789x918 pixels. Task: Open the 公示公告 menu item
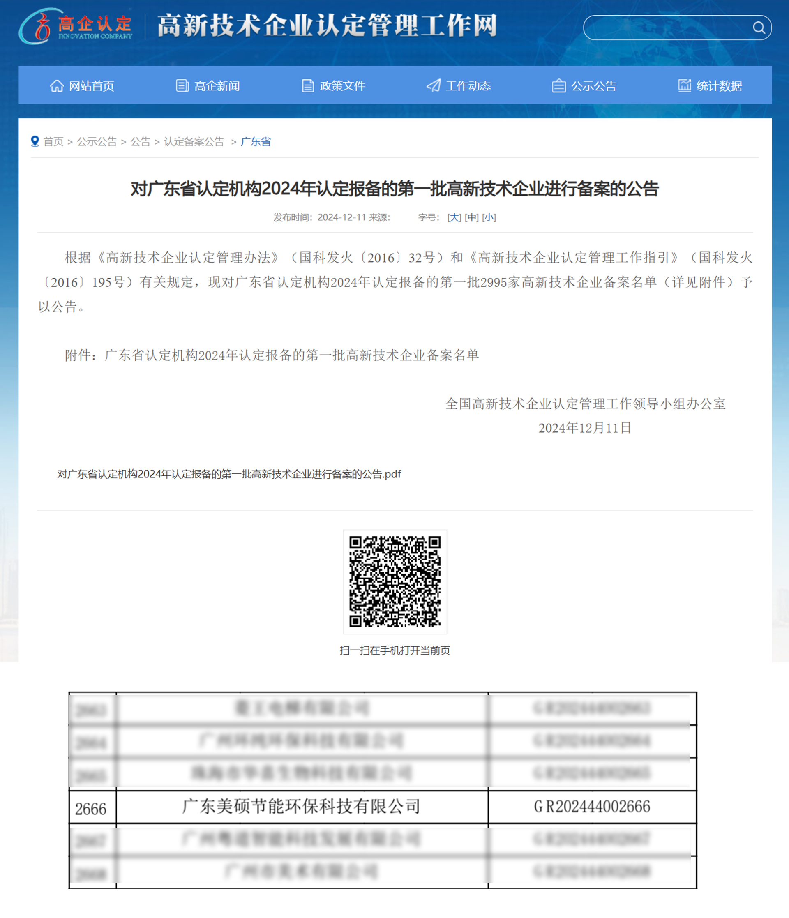(594, 86)
